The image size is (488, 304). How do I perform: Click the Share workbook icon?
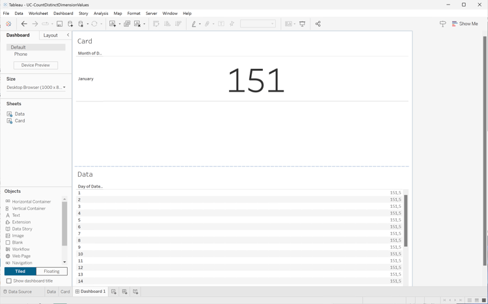click(x=318, y=24)
